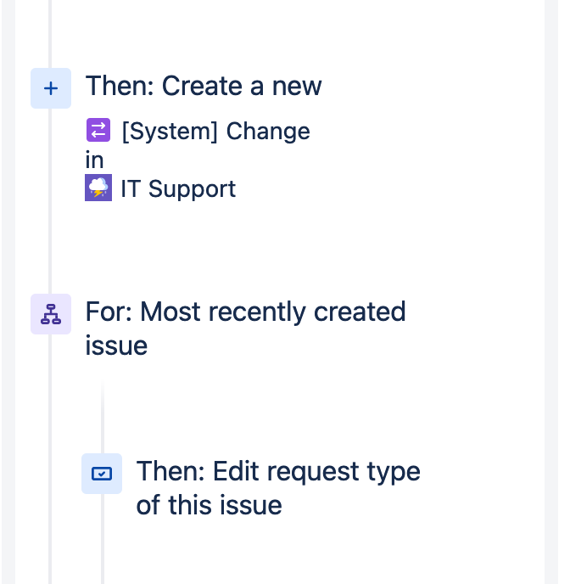Select the purple branch rule icon
The width and height of the screenshot is (570, 584).
[x=51, y=314]
